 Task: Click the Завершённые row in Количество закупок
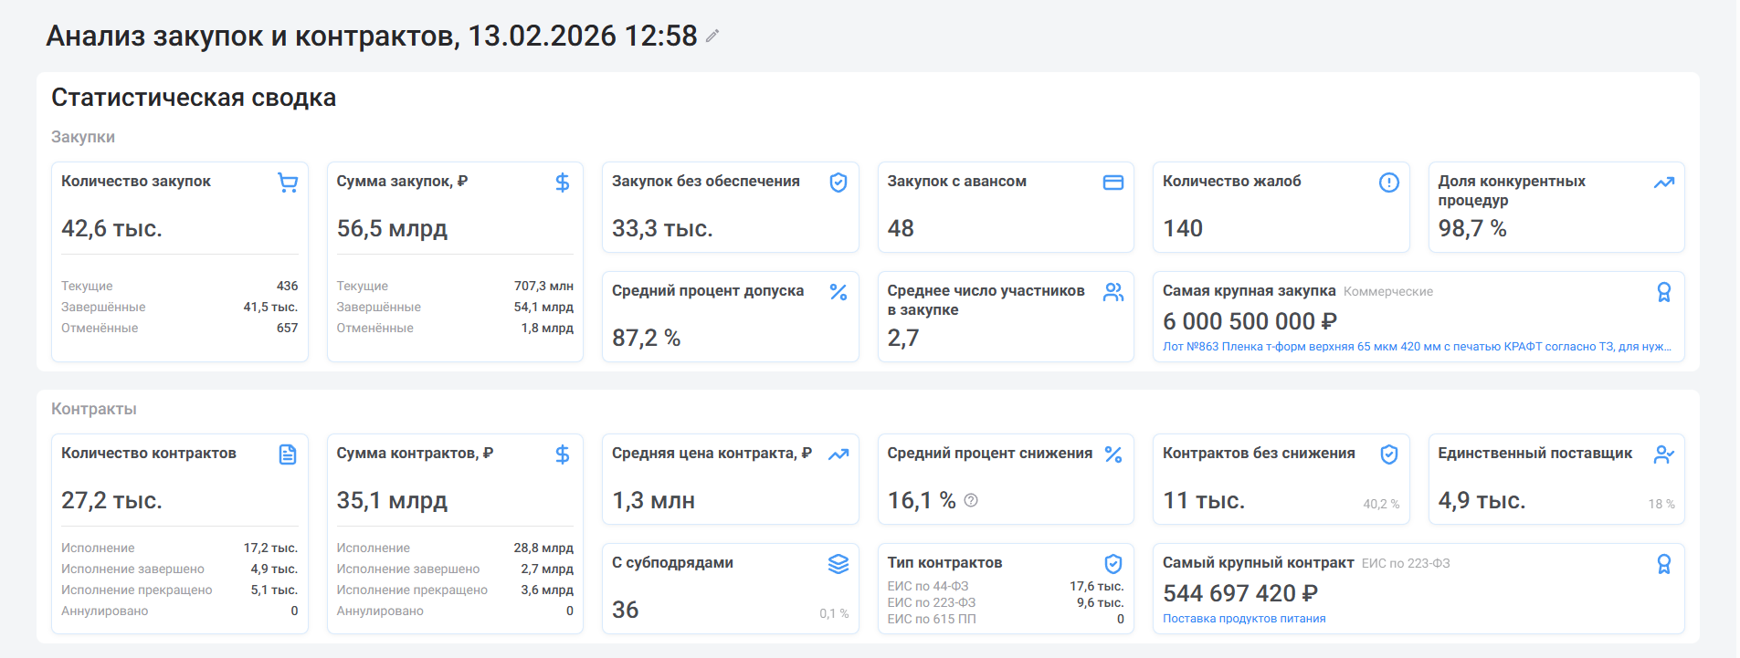[179, 308]
